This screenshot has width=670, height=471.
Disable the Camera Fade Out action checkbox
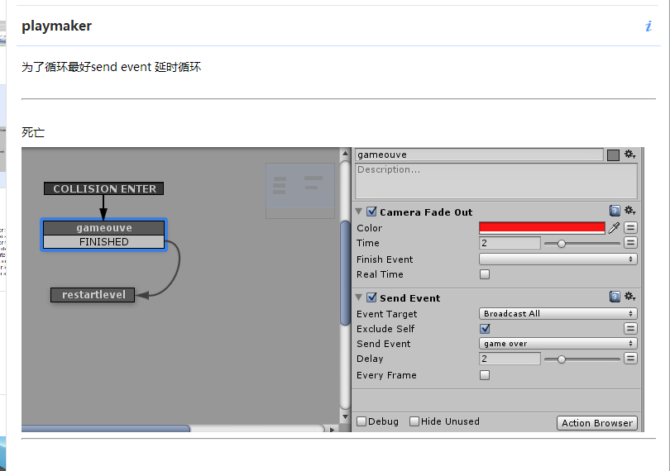point(371,212)
